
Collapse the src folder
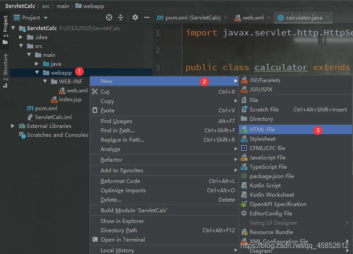pos(21,46)
